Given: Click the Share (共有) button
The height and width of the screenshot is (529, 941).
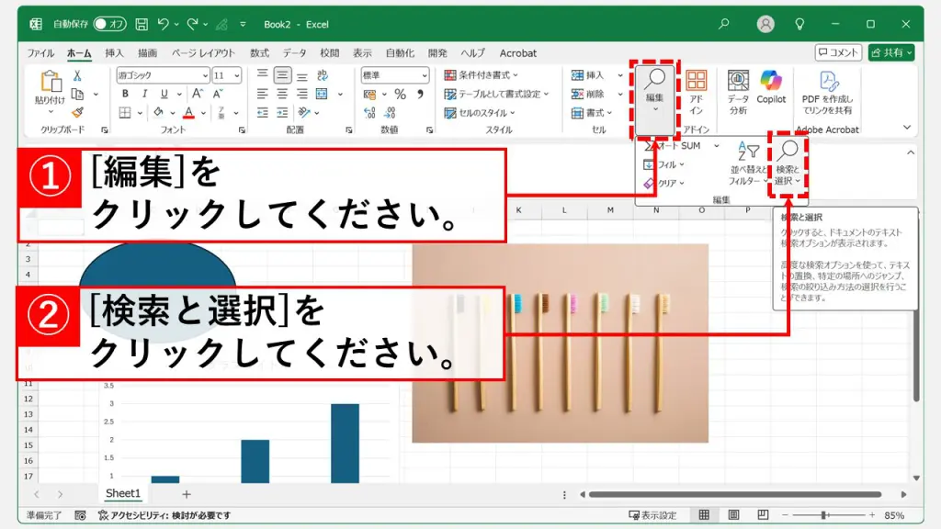Looking at the screenshot, I should point(891,52).
